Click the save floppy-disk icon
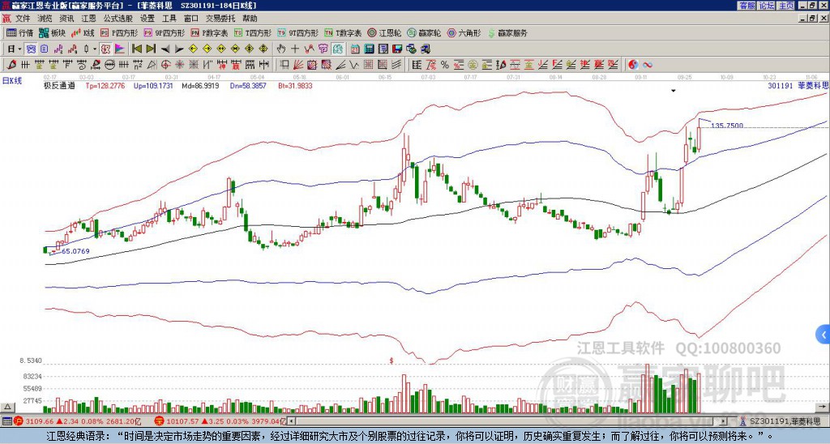Screen dimensions: 830x444 pos(397,49)
